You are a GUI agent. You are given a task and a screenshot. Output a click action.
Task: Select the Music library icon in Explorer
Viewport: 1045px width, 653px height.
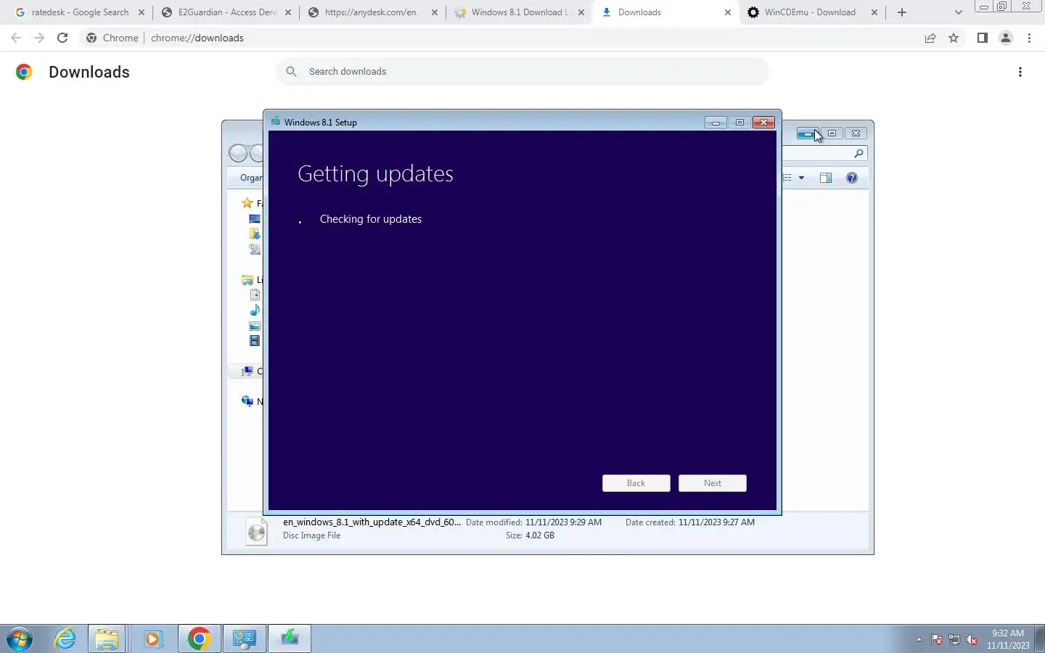(x=255, y=310)
